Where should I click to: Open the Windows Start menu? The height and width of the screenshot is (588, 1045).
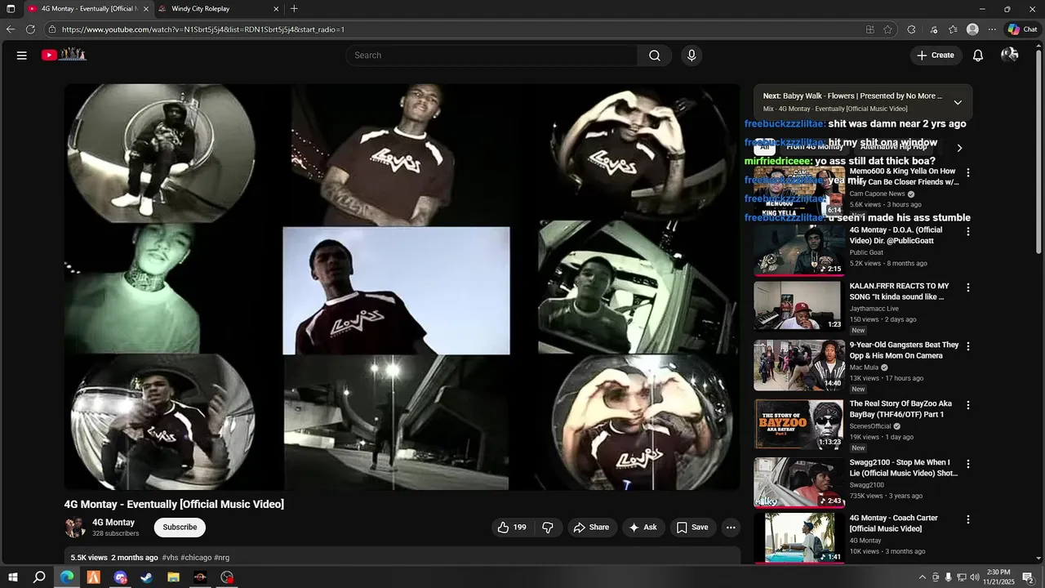click(11, 577)
